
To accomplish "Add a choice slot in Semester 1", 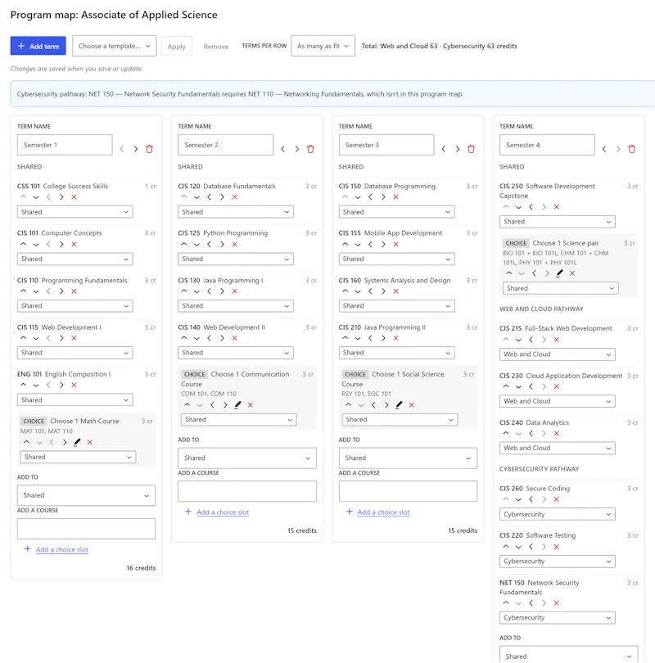I will [61, 550].
